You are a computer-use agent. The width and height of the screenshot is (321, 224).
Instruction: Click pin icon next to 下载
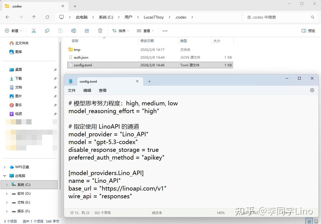(x=55, y=79)
